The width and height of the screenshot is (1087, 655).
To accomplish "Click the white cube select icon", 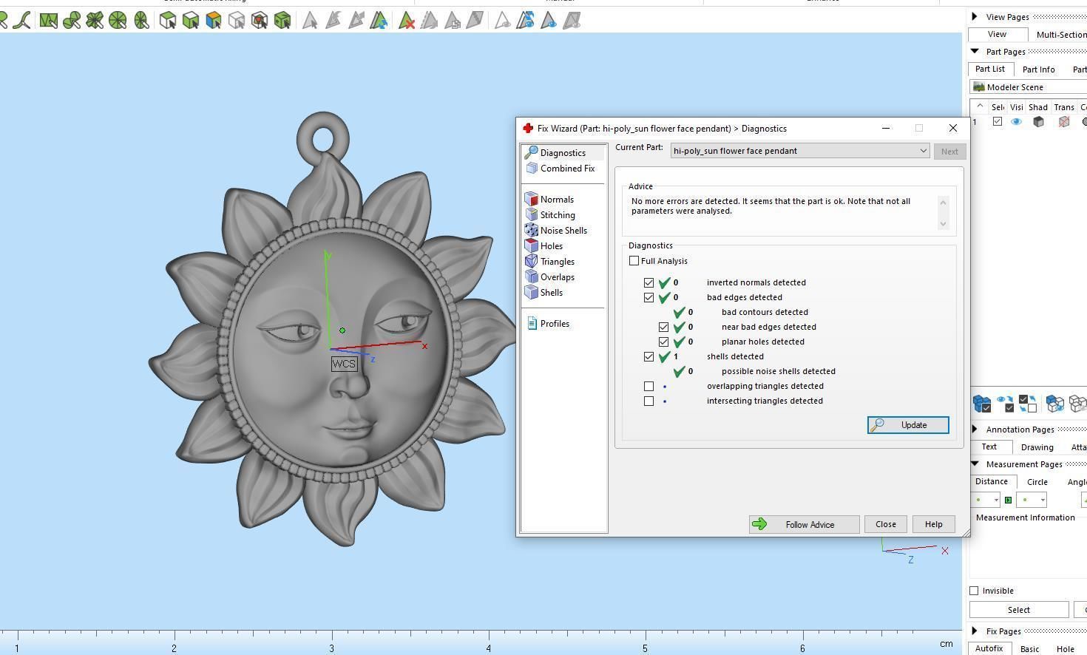I will (168, 21).
